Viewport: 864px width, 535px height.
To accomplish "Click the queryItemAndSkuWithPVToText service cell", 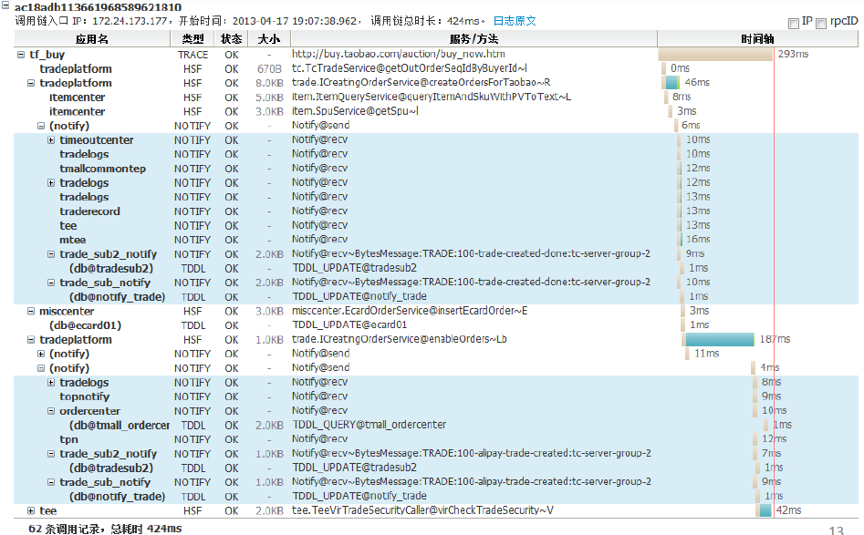I will (432, 97).
